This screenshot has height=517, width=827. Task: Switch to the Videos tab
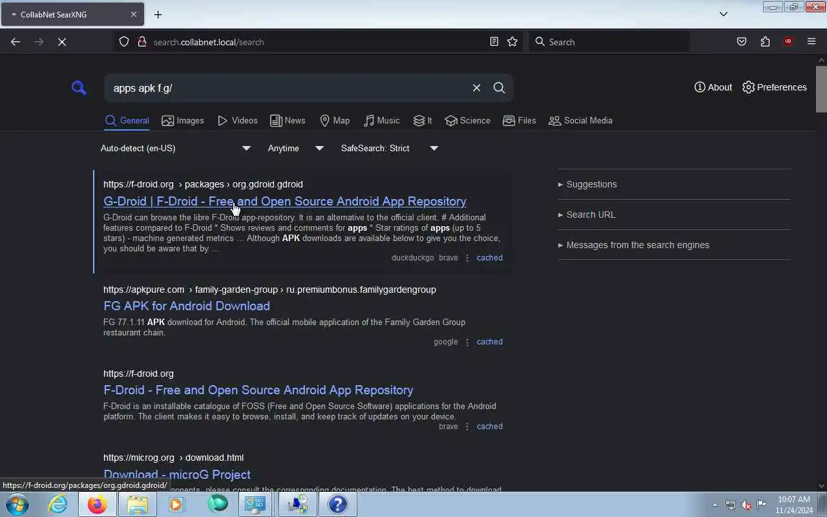point(237,121)
